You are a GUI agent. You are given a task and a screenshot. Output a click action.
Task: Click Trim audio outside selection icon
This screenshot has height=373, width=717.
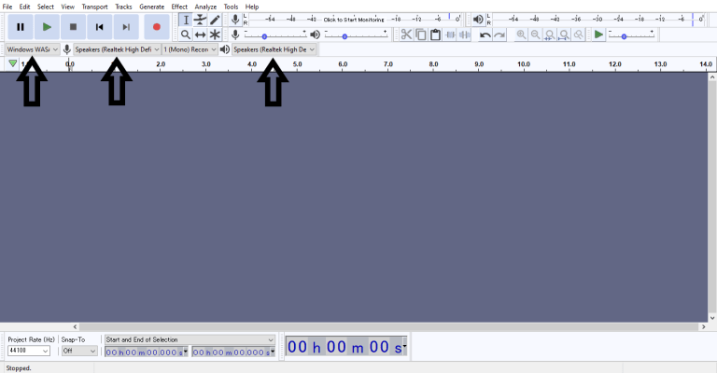point(450,35)
